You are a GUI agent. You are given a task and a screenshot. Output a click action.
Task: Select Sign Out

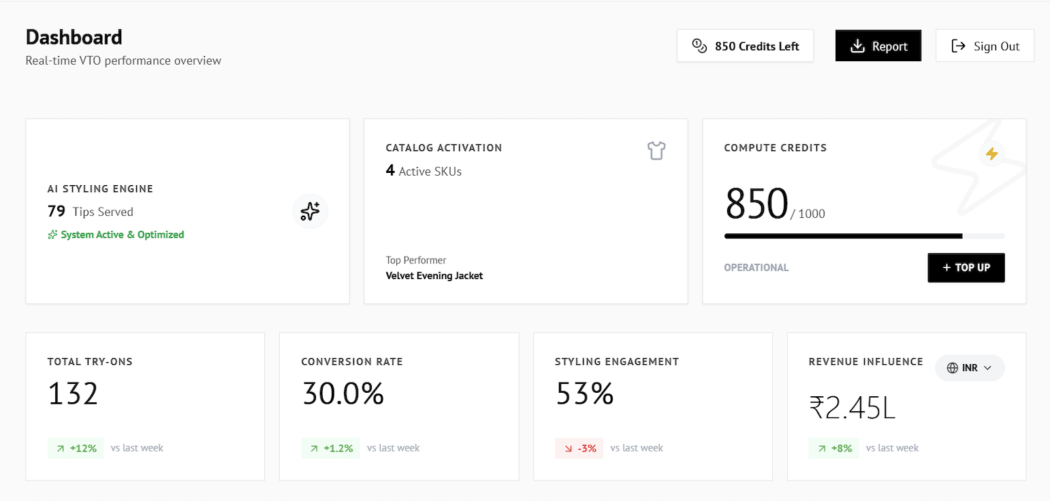pyautogui.click(x=985, y=45)
